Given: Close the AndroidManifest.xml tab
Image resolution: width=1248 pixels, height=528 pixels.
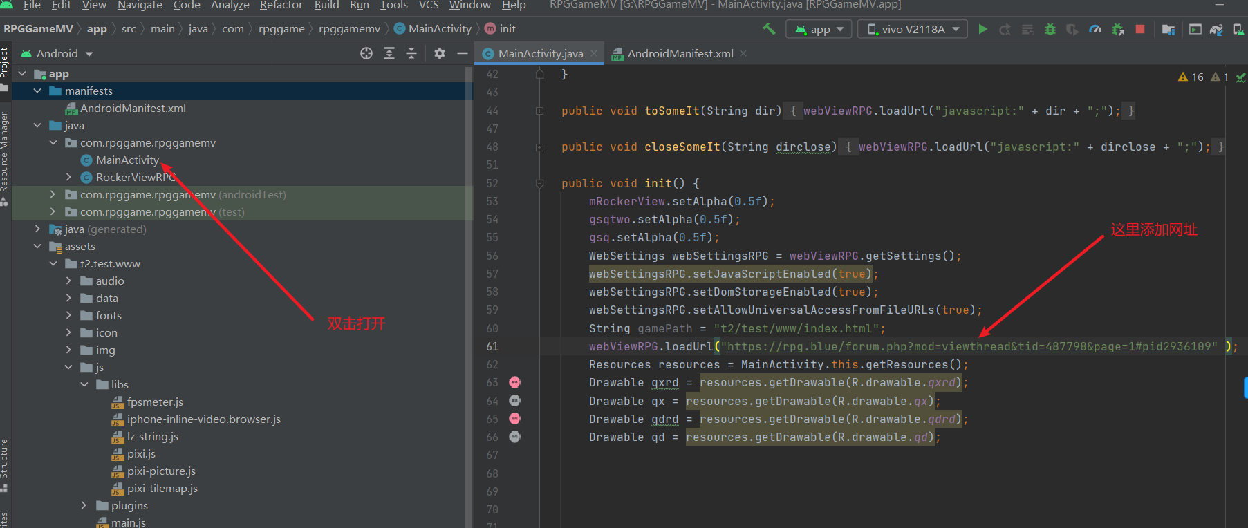Looking at the screenshot, I should pyautogui.click(x=743, y=53).
